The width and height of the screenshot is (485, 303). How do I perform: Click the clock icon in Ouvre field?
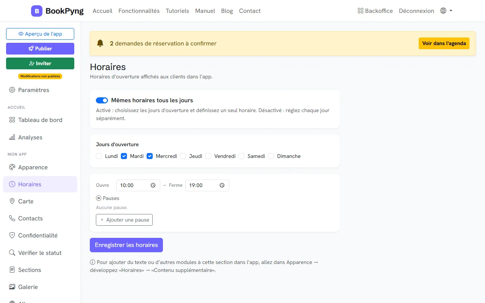[x=153, y=185]
